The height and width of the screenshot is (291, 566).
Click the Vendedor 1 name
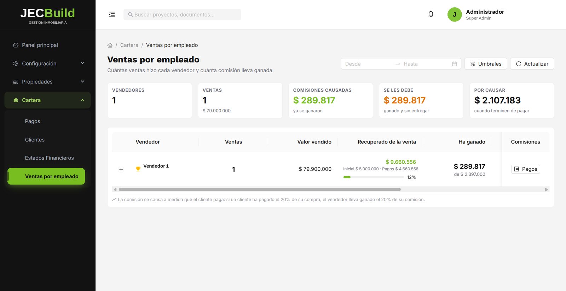(156, 166)
